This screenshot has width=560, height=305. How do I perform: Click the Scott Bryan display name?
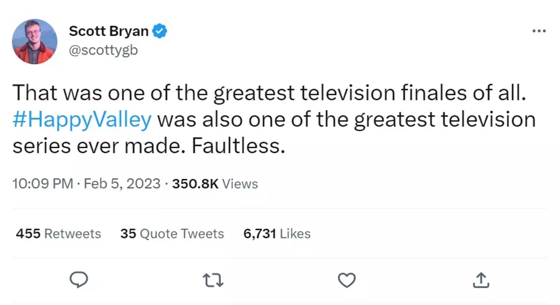point(108,31)
